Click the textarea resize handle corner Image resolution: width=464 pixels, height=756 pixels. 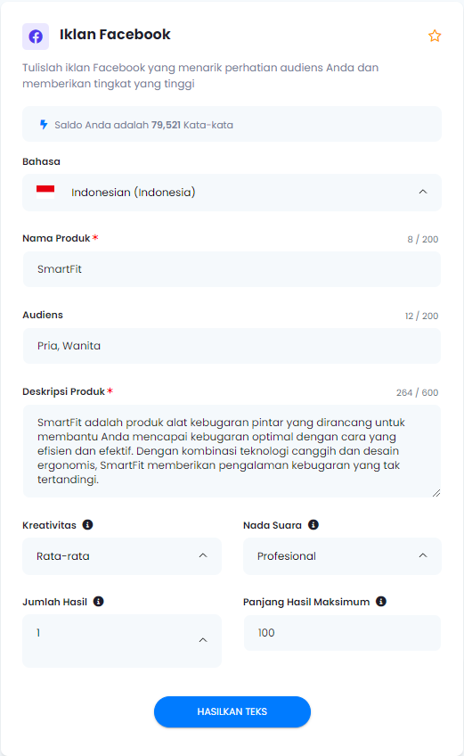point(436,493)
